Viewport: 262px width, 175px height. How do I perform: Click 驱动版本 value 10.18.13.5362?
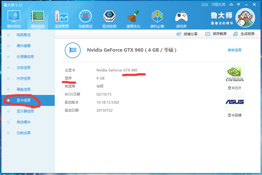click(108, 102)
